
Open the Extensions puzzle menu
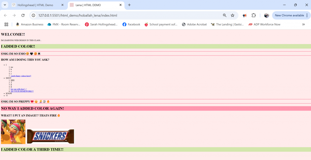(x=254, y=15)
